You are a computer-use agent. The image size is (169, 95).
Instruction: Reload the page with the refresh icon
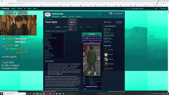click(x=6, y=3)
